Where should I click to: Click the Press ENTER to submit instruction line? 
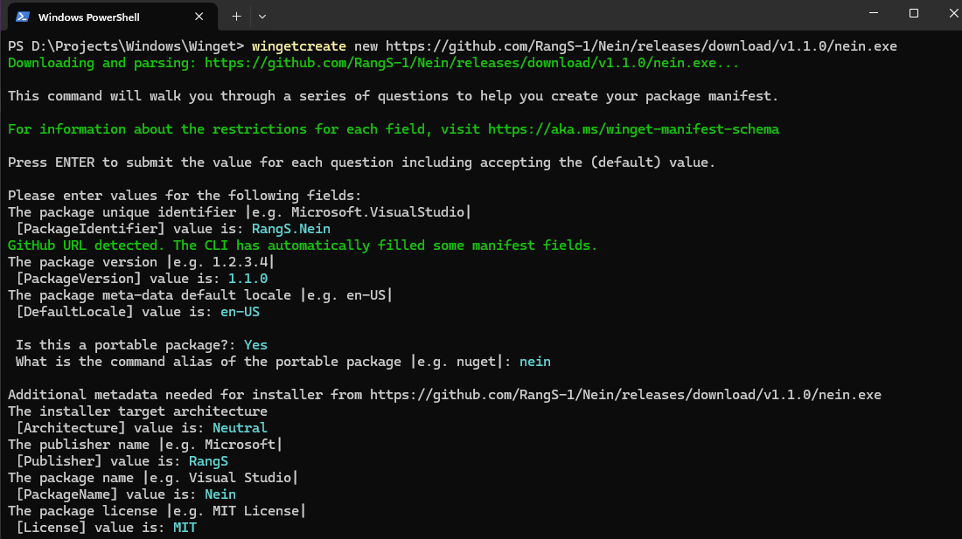coord(361,162)
